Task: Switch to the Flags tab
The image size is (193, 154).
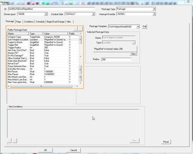Action: pos(19,22)
